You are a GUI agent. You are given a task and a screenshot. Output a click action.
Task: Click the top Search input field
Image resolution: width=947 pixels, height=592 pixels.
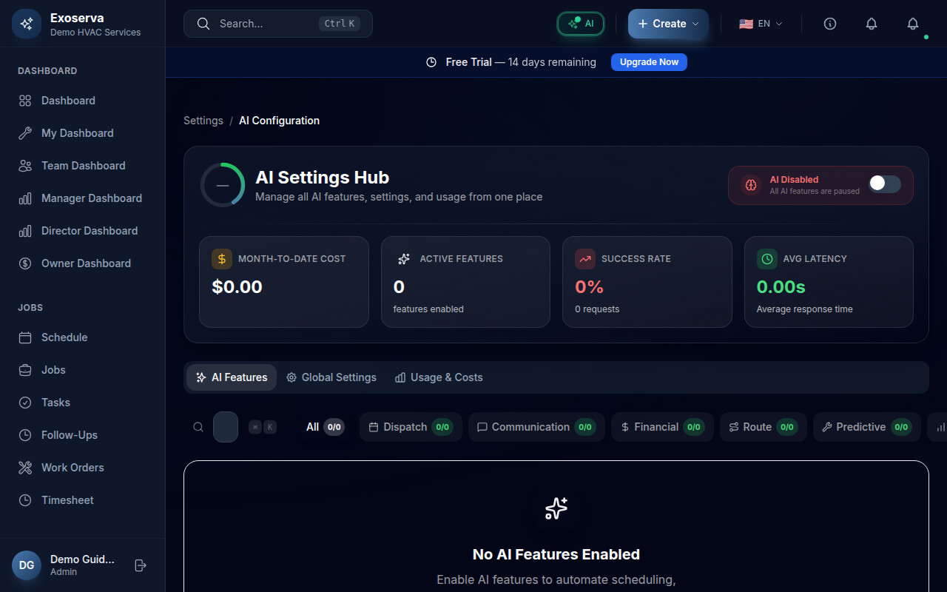[266, 24]
